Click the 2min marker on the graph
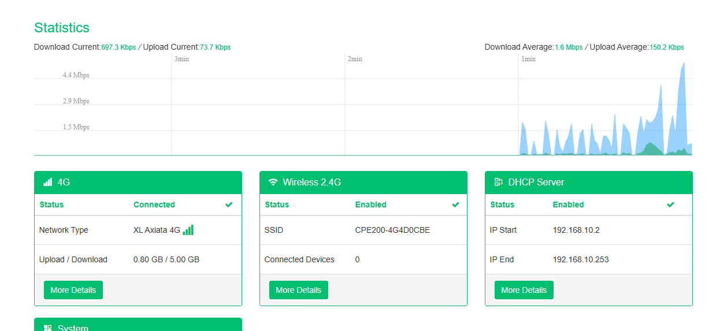Image resolution: width=720 pixels, height=331 pixels. coord(355,59)
